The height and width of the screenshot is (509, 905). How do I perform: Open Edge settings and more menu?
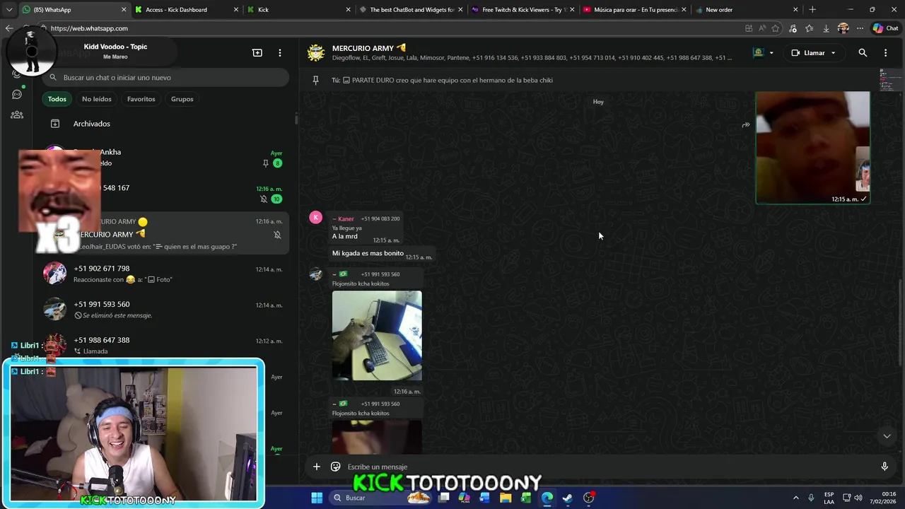tap(860, 28)
